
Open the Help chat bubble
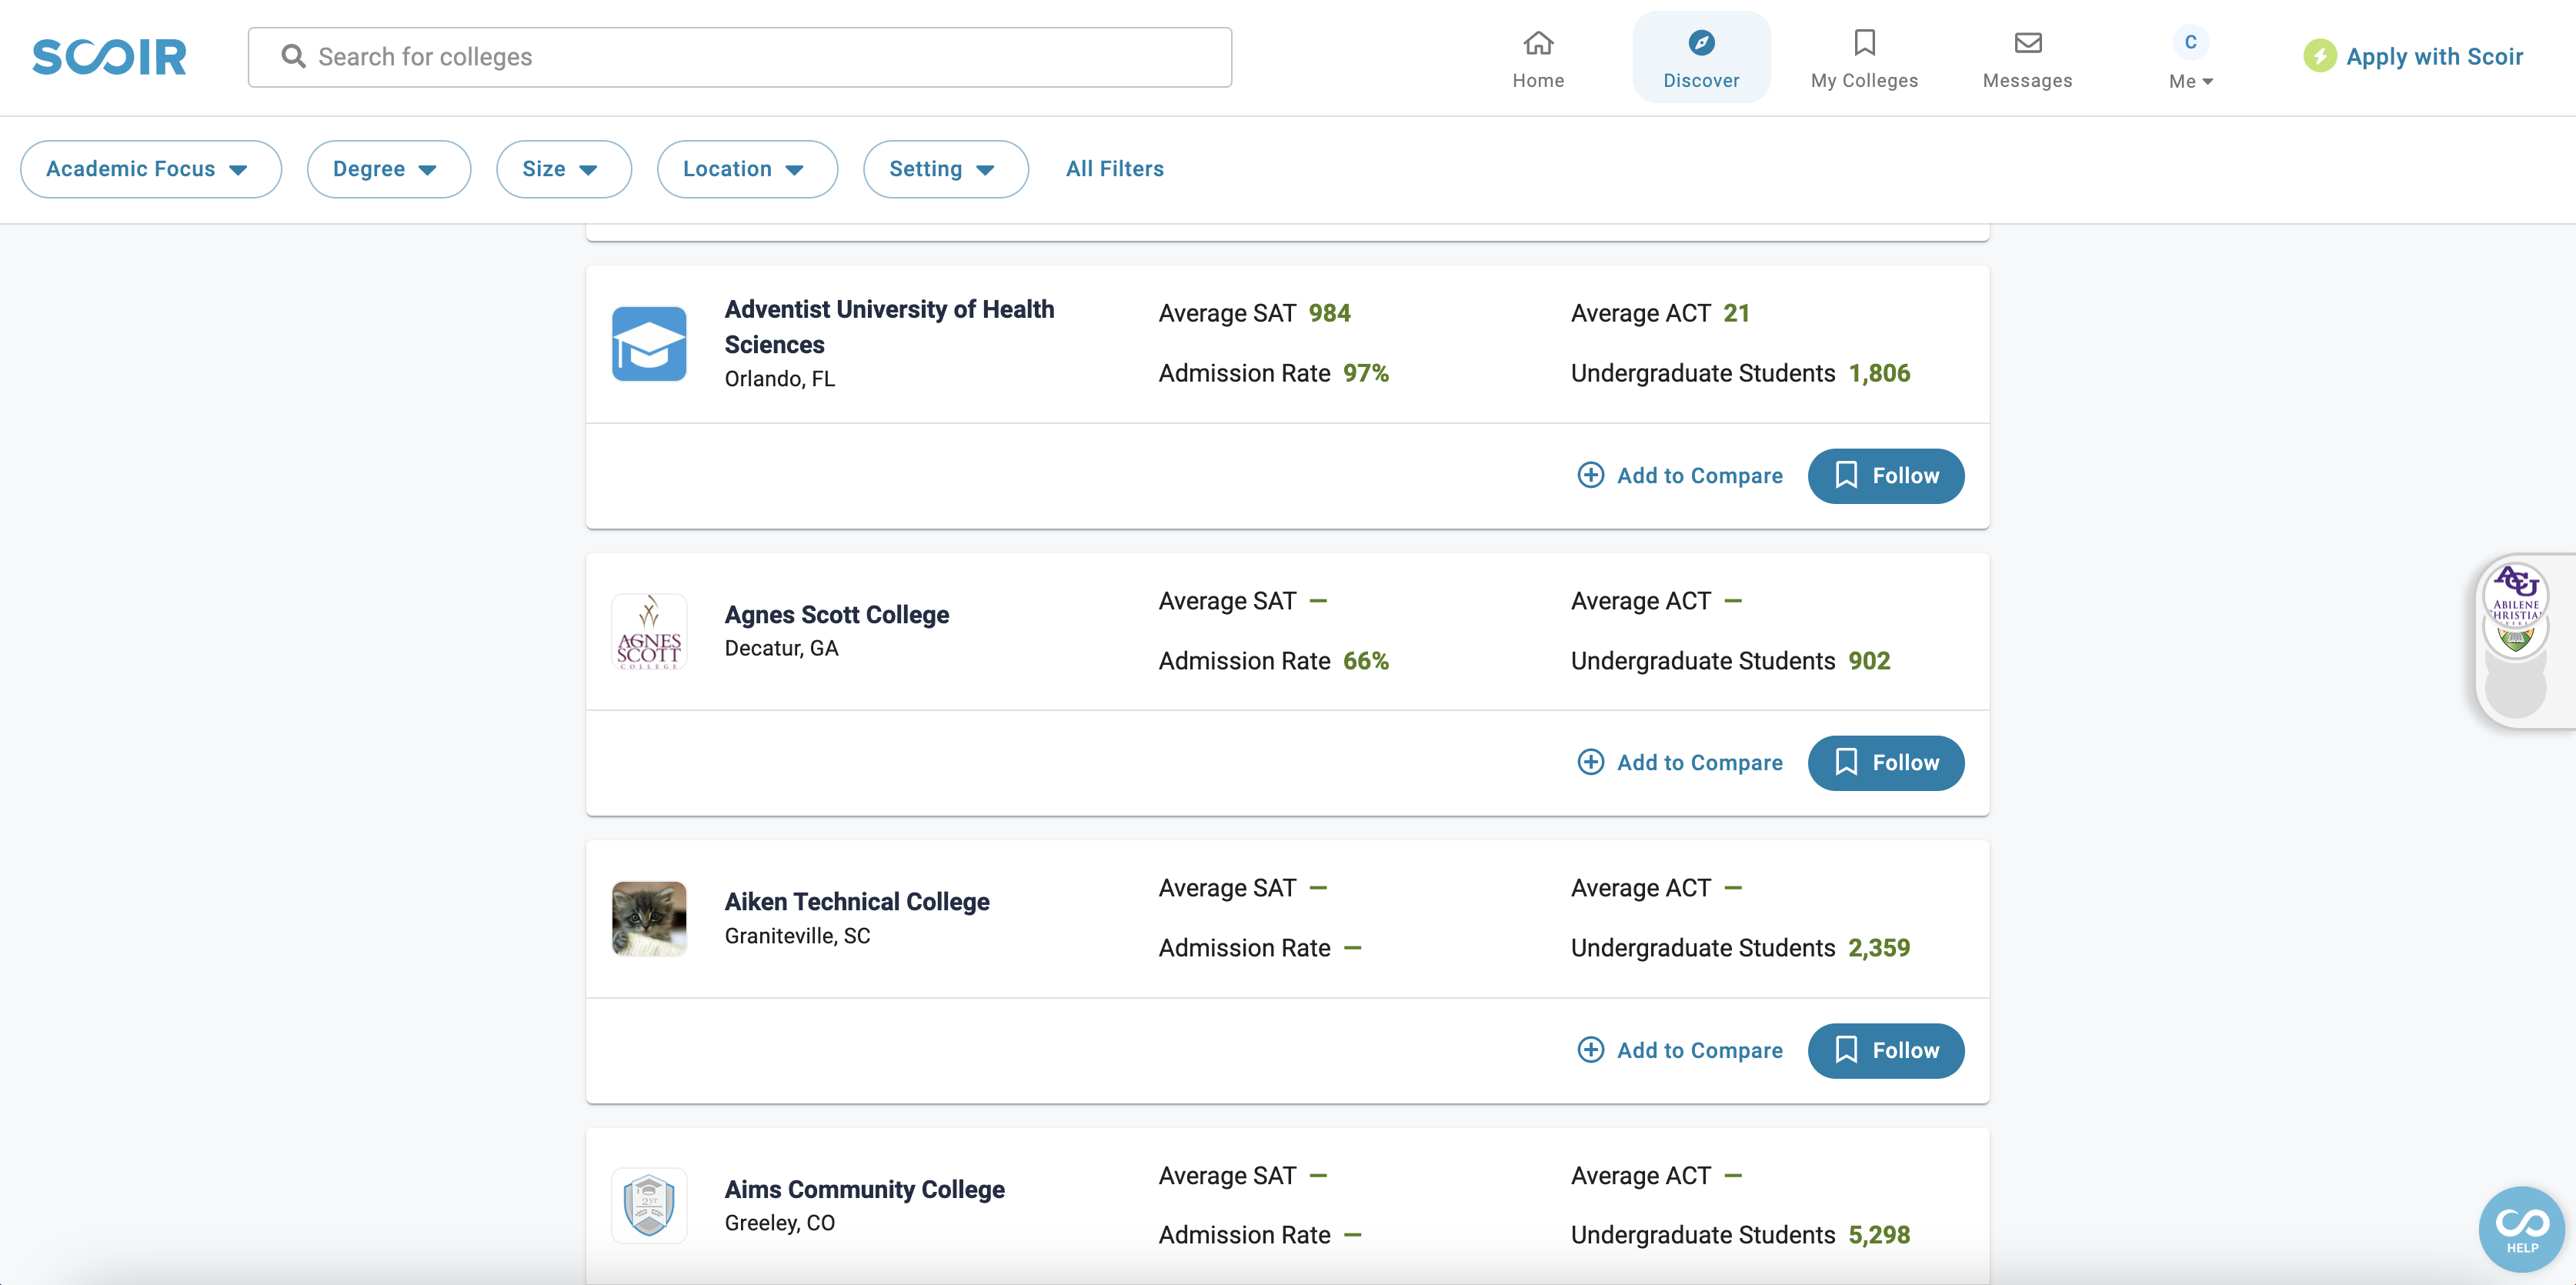(2521, 1229)
